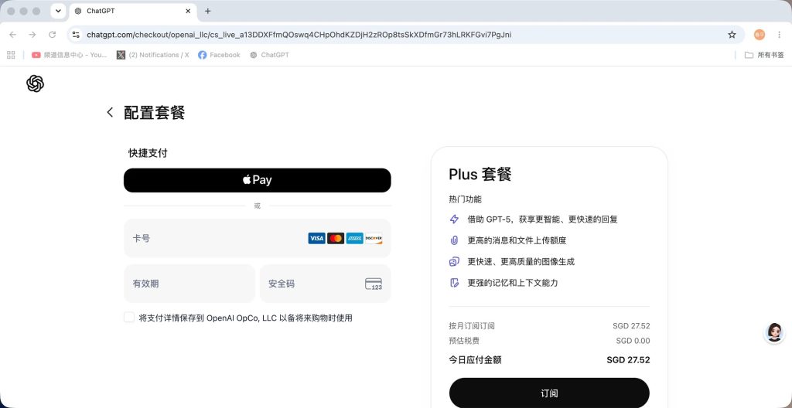Reload the page with the refresh icon
This screenshot has width=792, height=408.
coord(52,35)
